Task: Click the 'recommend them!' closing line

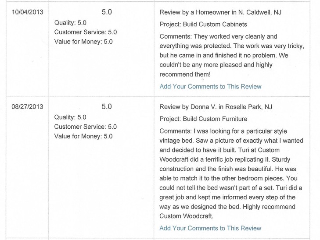Action: (x=185, y=74)
